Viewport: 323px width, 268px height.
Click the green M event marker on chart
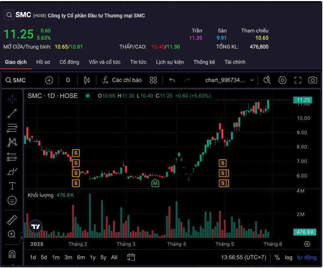(155, 183)
